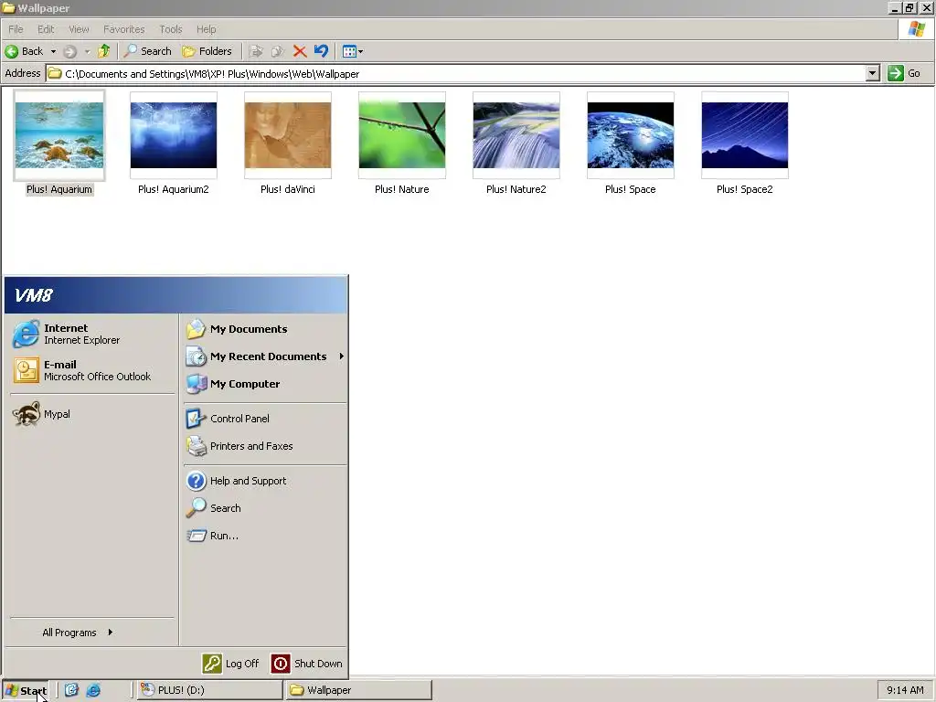
Task: Click the Move To toolbar icon
Action: [x=256, y=51]
